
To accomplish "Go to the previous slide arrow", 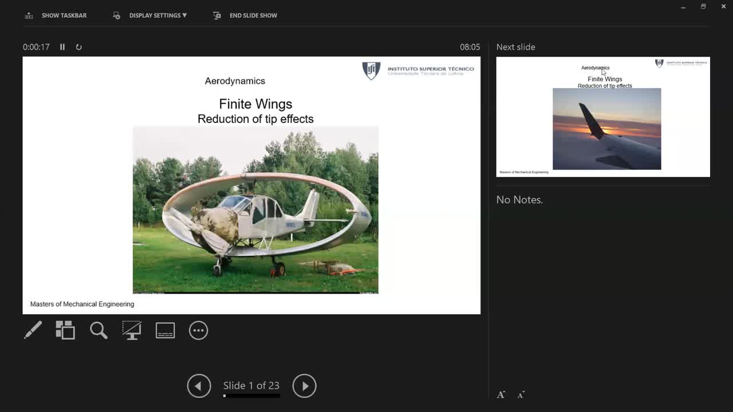I will click(199, 386).
